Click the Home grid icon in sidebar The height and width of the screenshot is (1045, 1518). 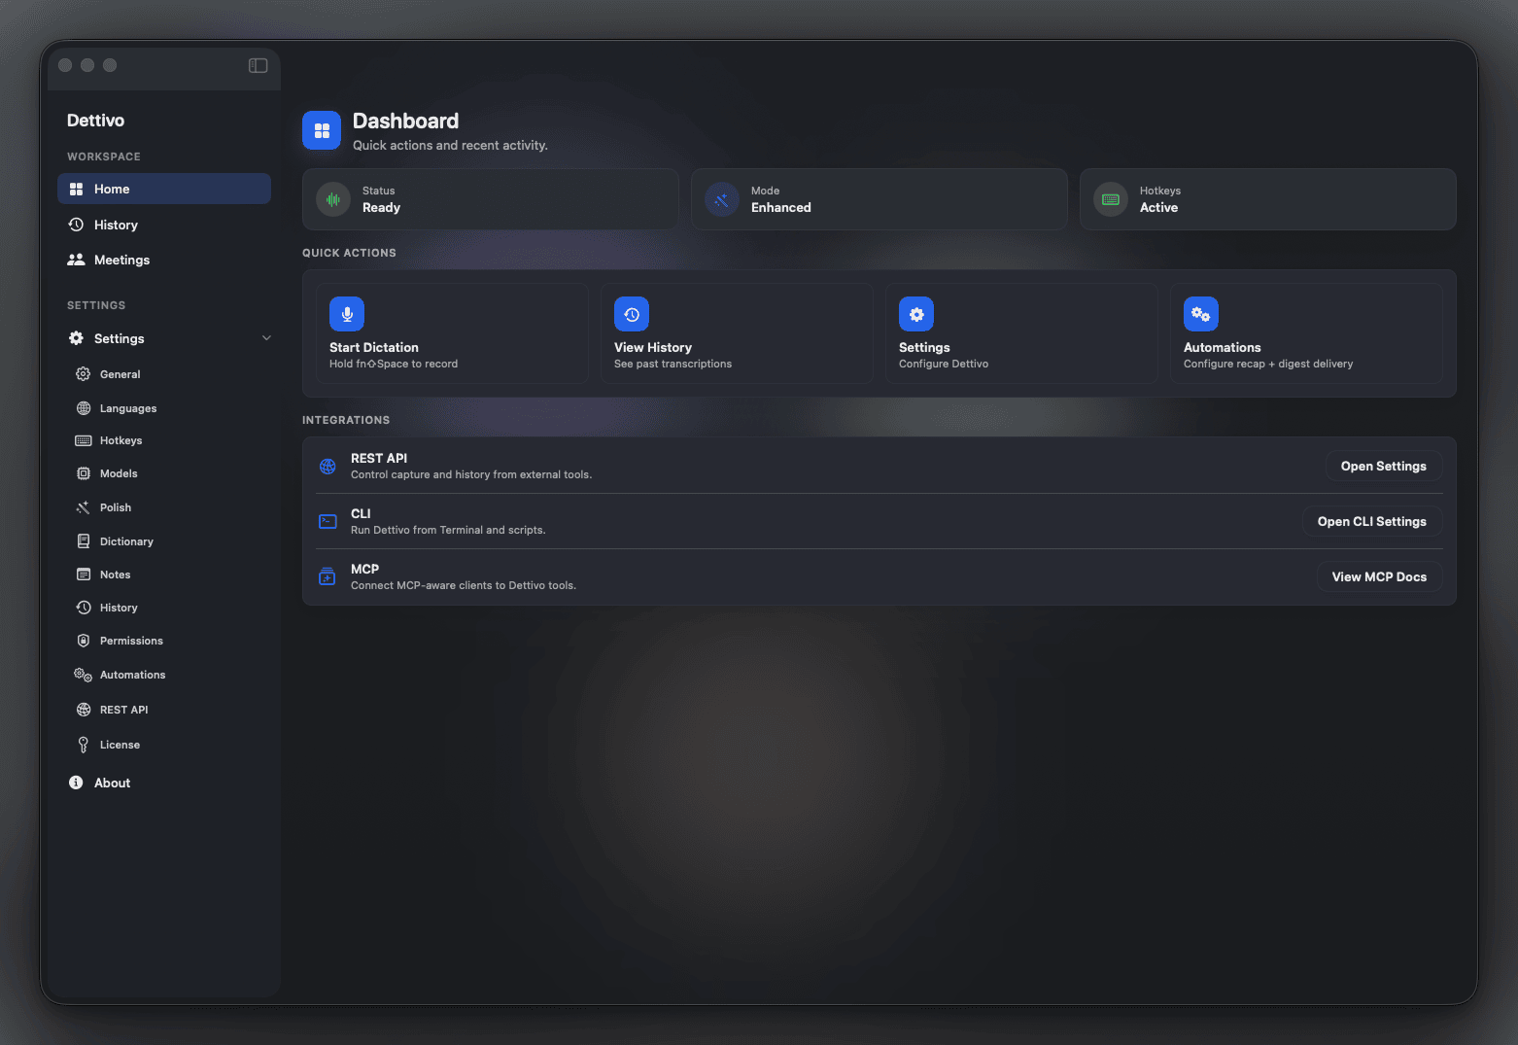click(76, 189)
